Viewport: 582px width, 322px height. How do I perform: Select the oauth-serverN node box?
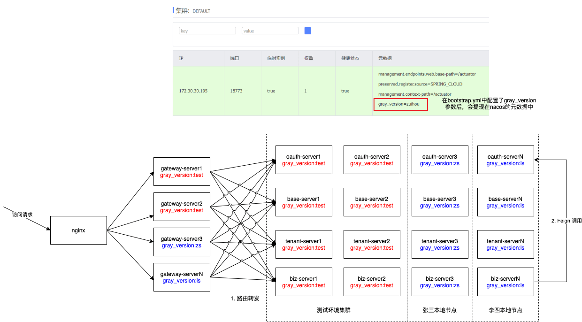click(x=505, y=160)
